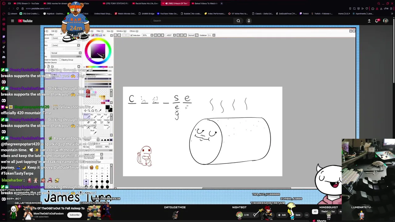This screenshot has width=395, height=222.
Task: Expand the Effect (none) dropdown
Action: (x=66, y=45)
